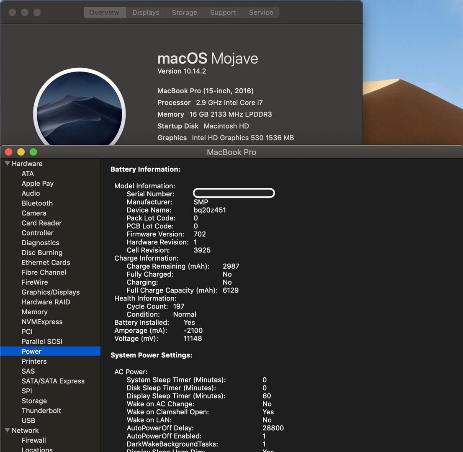Switch to the Overview tab
Screen dimensions: 463x452
tap(105, 13)
